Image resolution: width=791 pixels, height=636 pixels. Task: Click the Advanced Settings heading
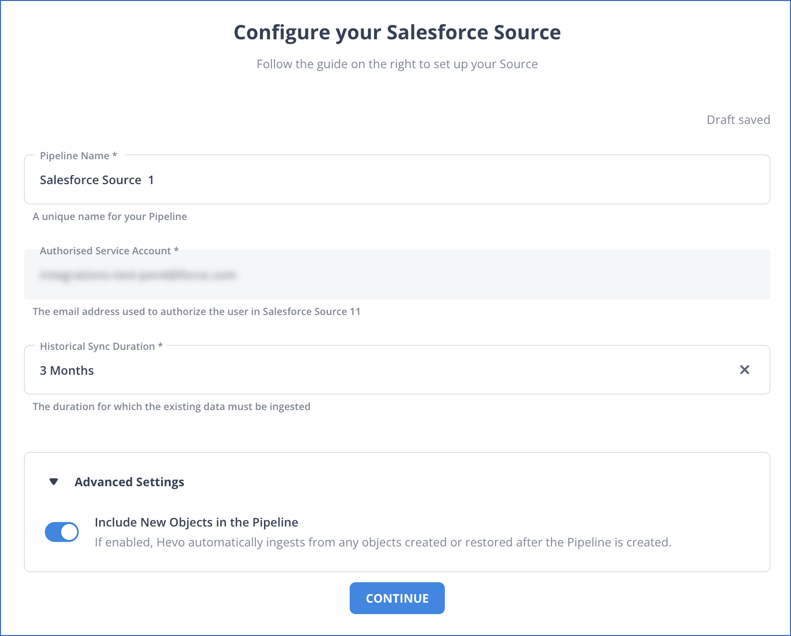coord(129,482)
